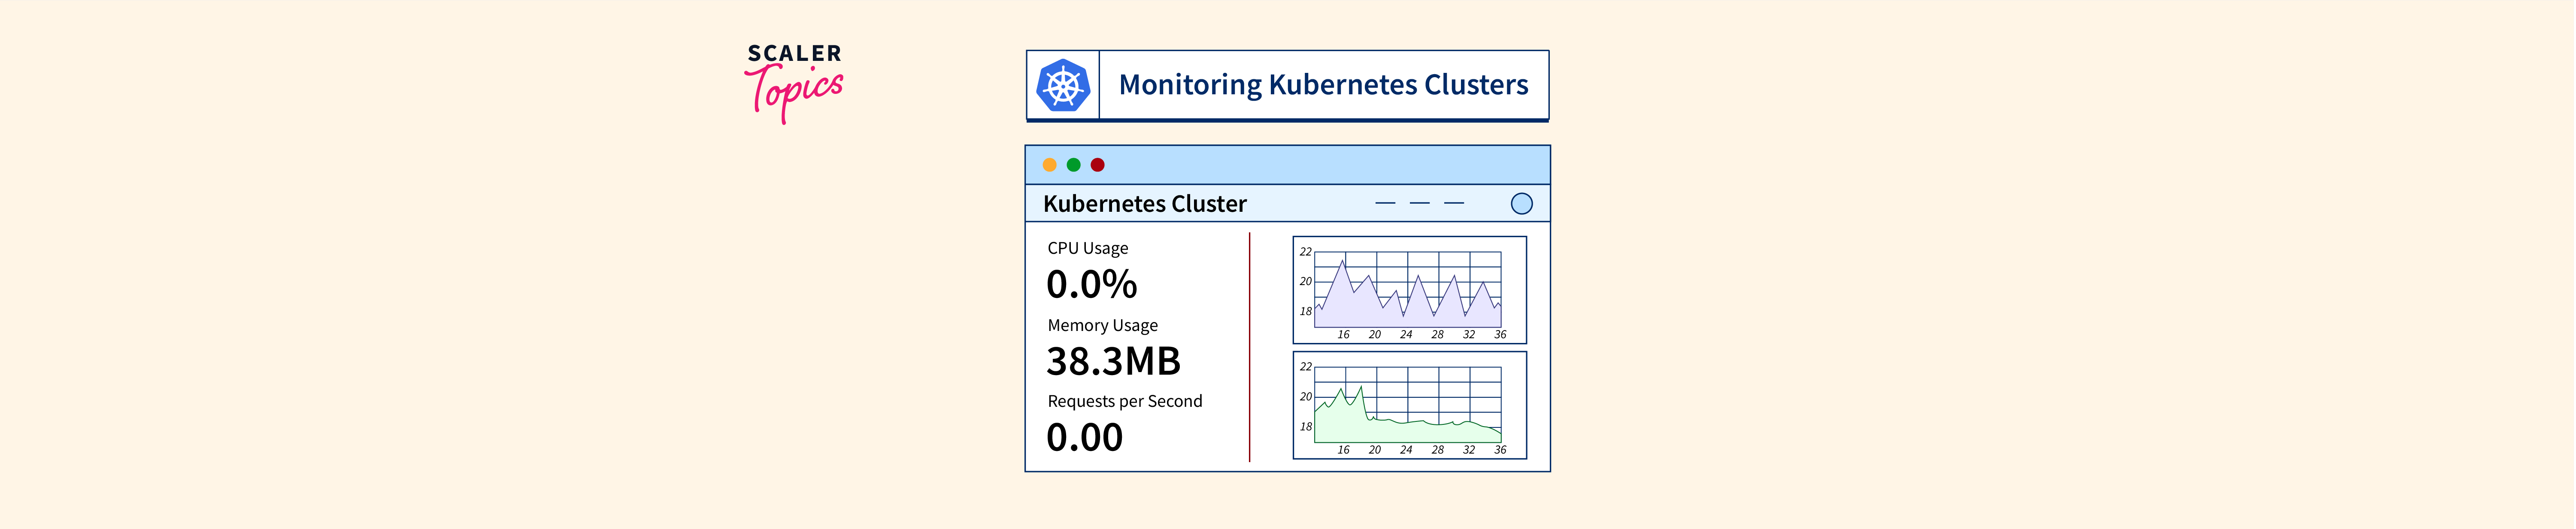This screenshot has width=2576, height=529.
Task: Click the red window dot
Action: click(x=1097, y=165)
